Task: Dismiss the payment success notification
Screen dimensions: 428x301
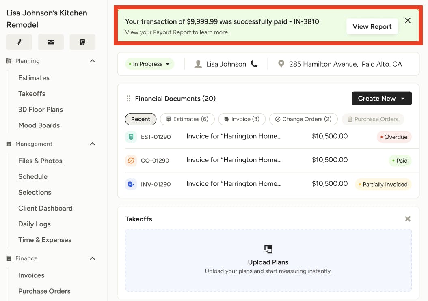Action: point(408,21)
